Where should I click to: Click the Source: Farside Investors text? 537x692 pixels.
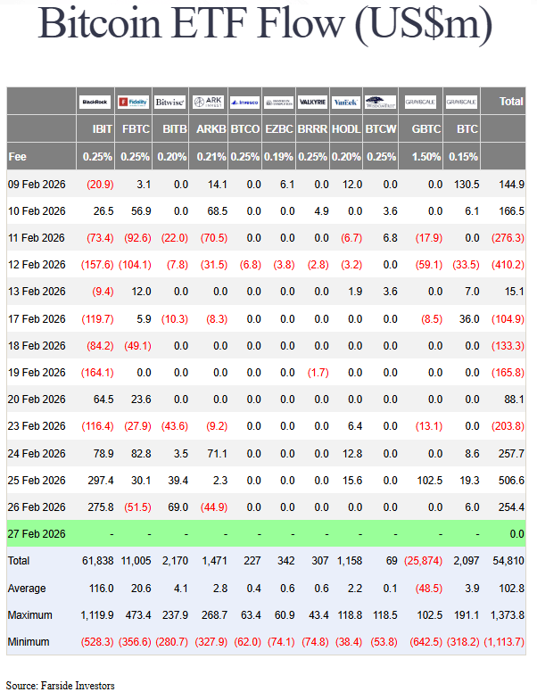[61, 686]
